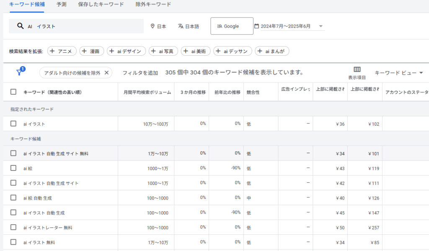Click the magnifying glass search icon

click(20, 26)
